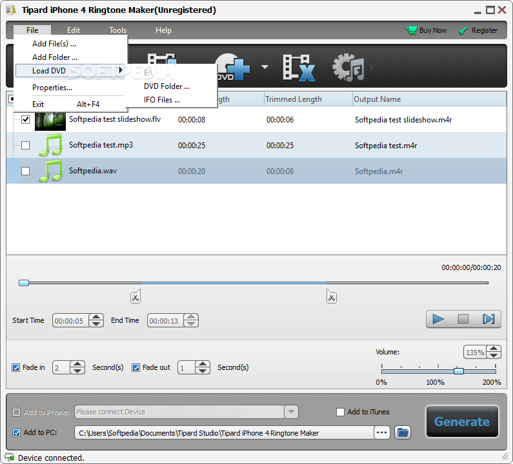Toggle the Add to PC checkbox

coord(16,432)
